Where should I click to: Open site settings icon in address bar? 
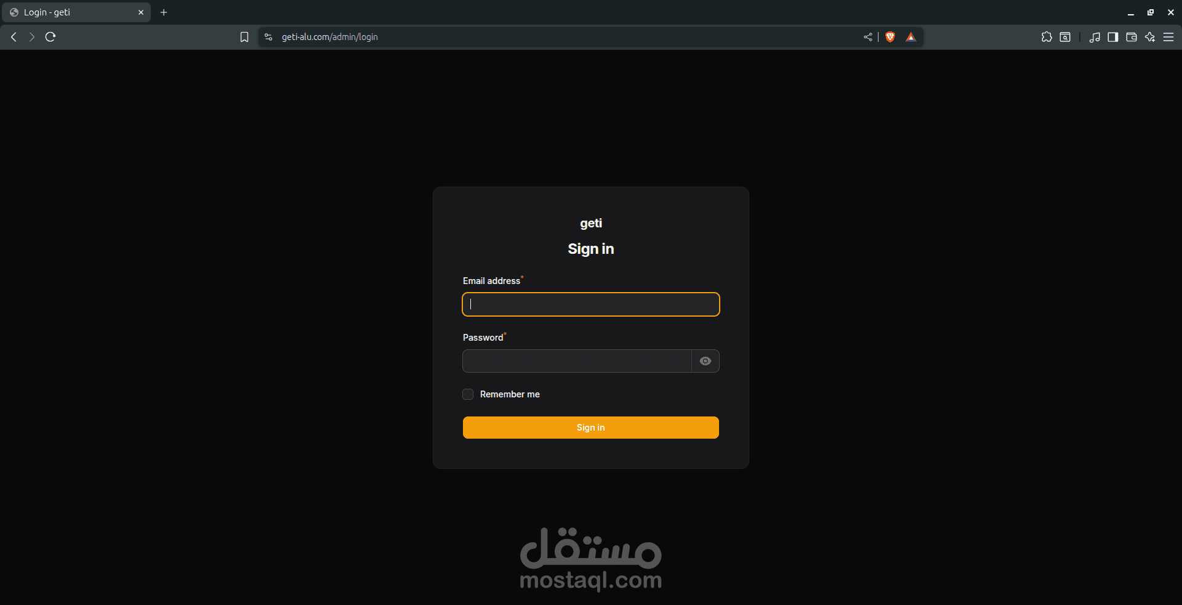[268, 37]
